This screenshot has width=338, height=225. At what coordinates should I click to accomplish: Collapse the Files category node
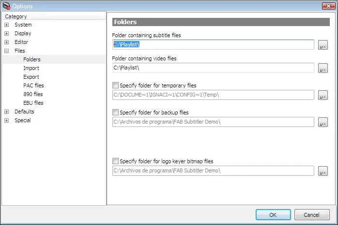pyautogui.click(x=6, y=51)
